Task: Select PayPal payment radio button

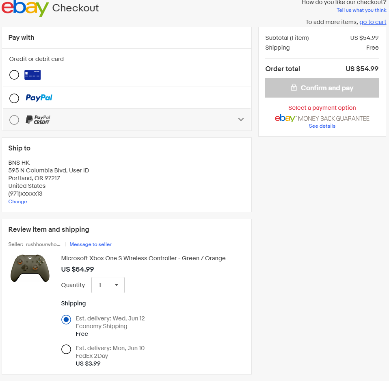Action: (14, 98)
